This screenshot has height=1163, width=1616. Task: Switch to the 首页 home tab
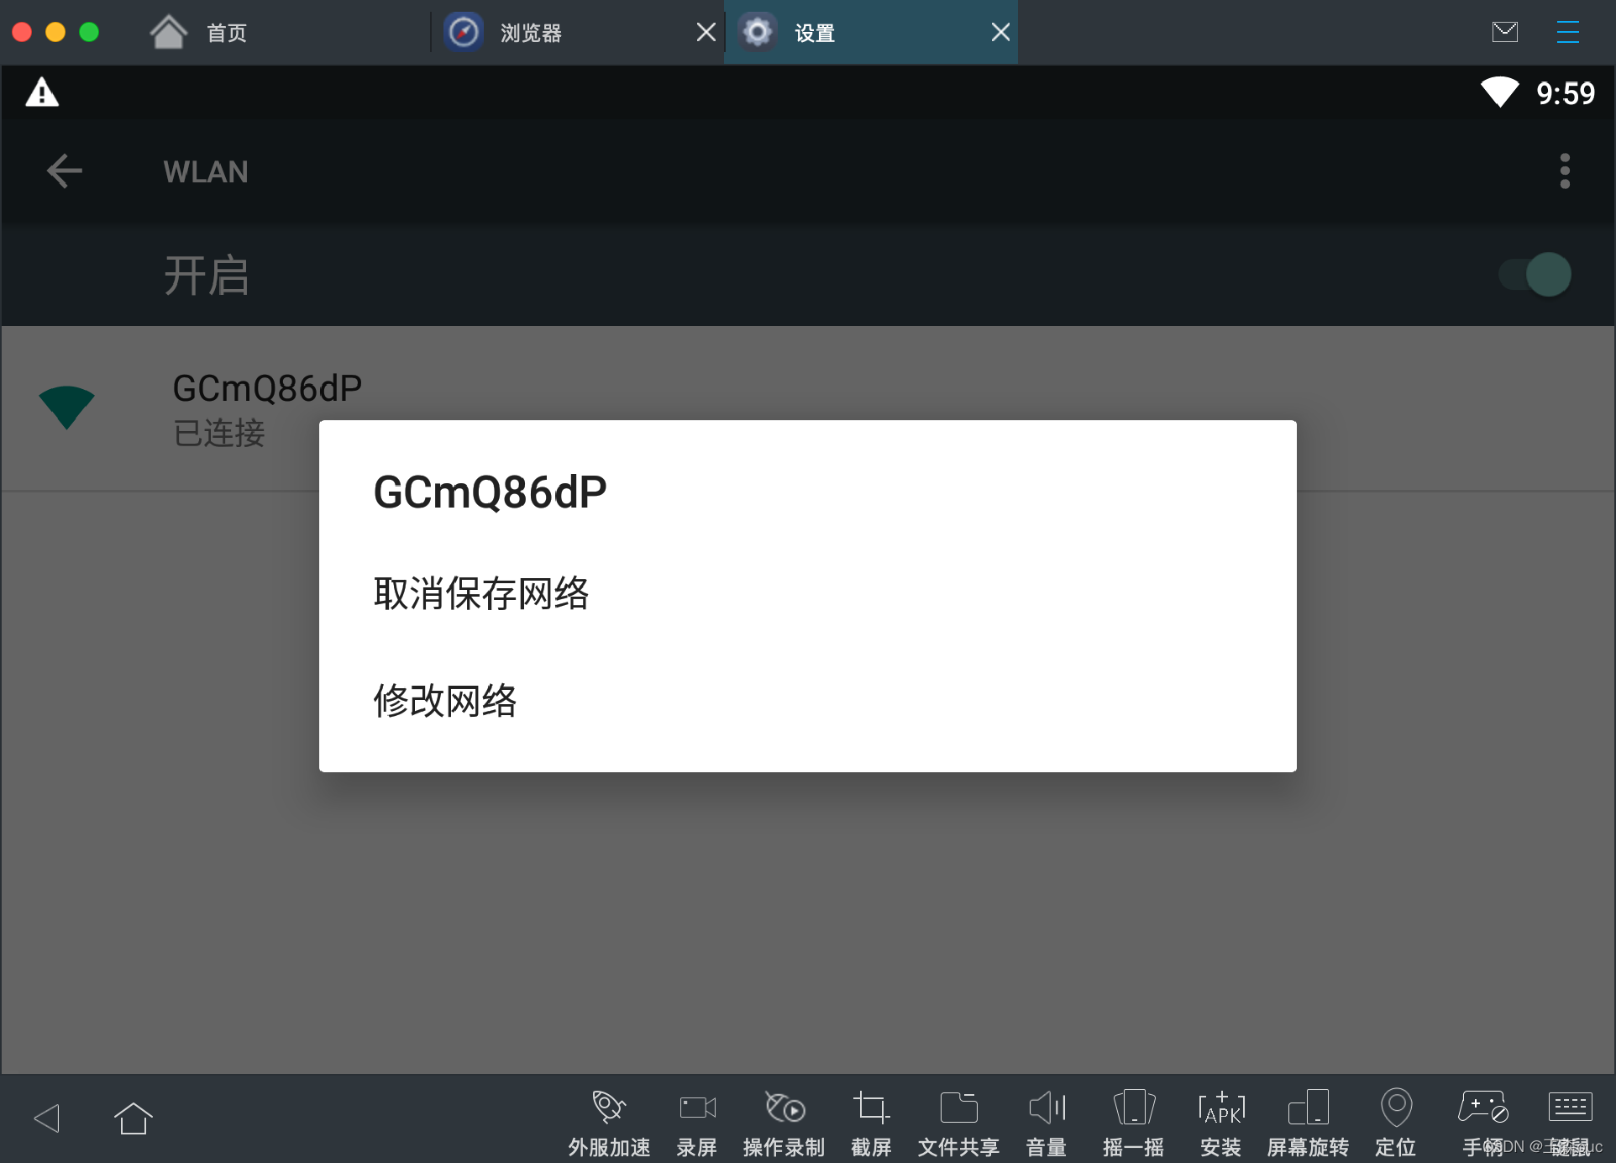point(227,33)
